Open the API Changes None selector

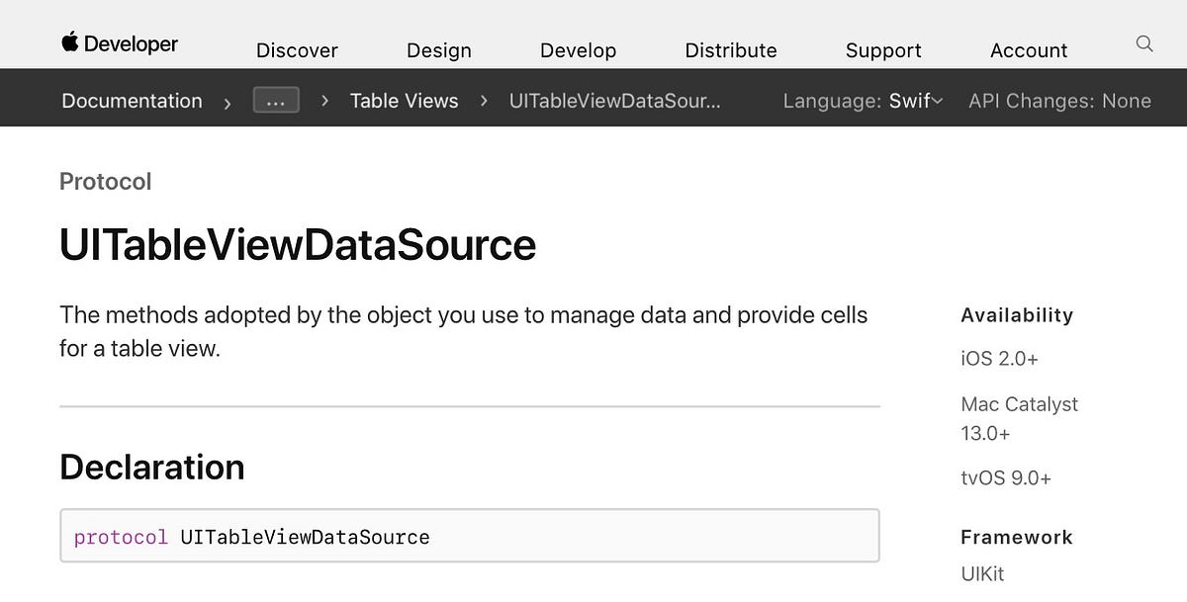[1059, 101]
